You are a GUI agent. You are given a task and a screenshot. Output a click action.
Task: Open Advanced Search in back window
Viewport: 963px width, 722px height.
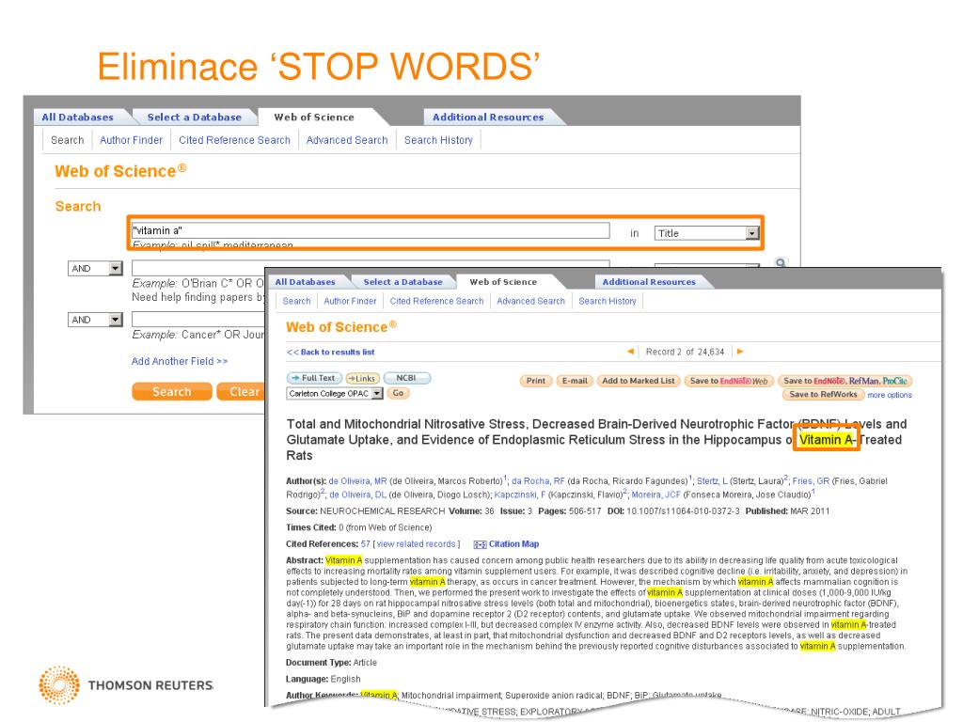point(347,140)
